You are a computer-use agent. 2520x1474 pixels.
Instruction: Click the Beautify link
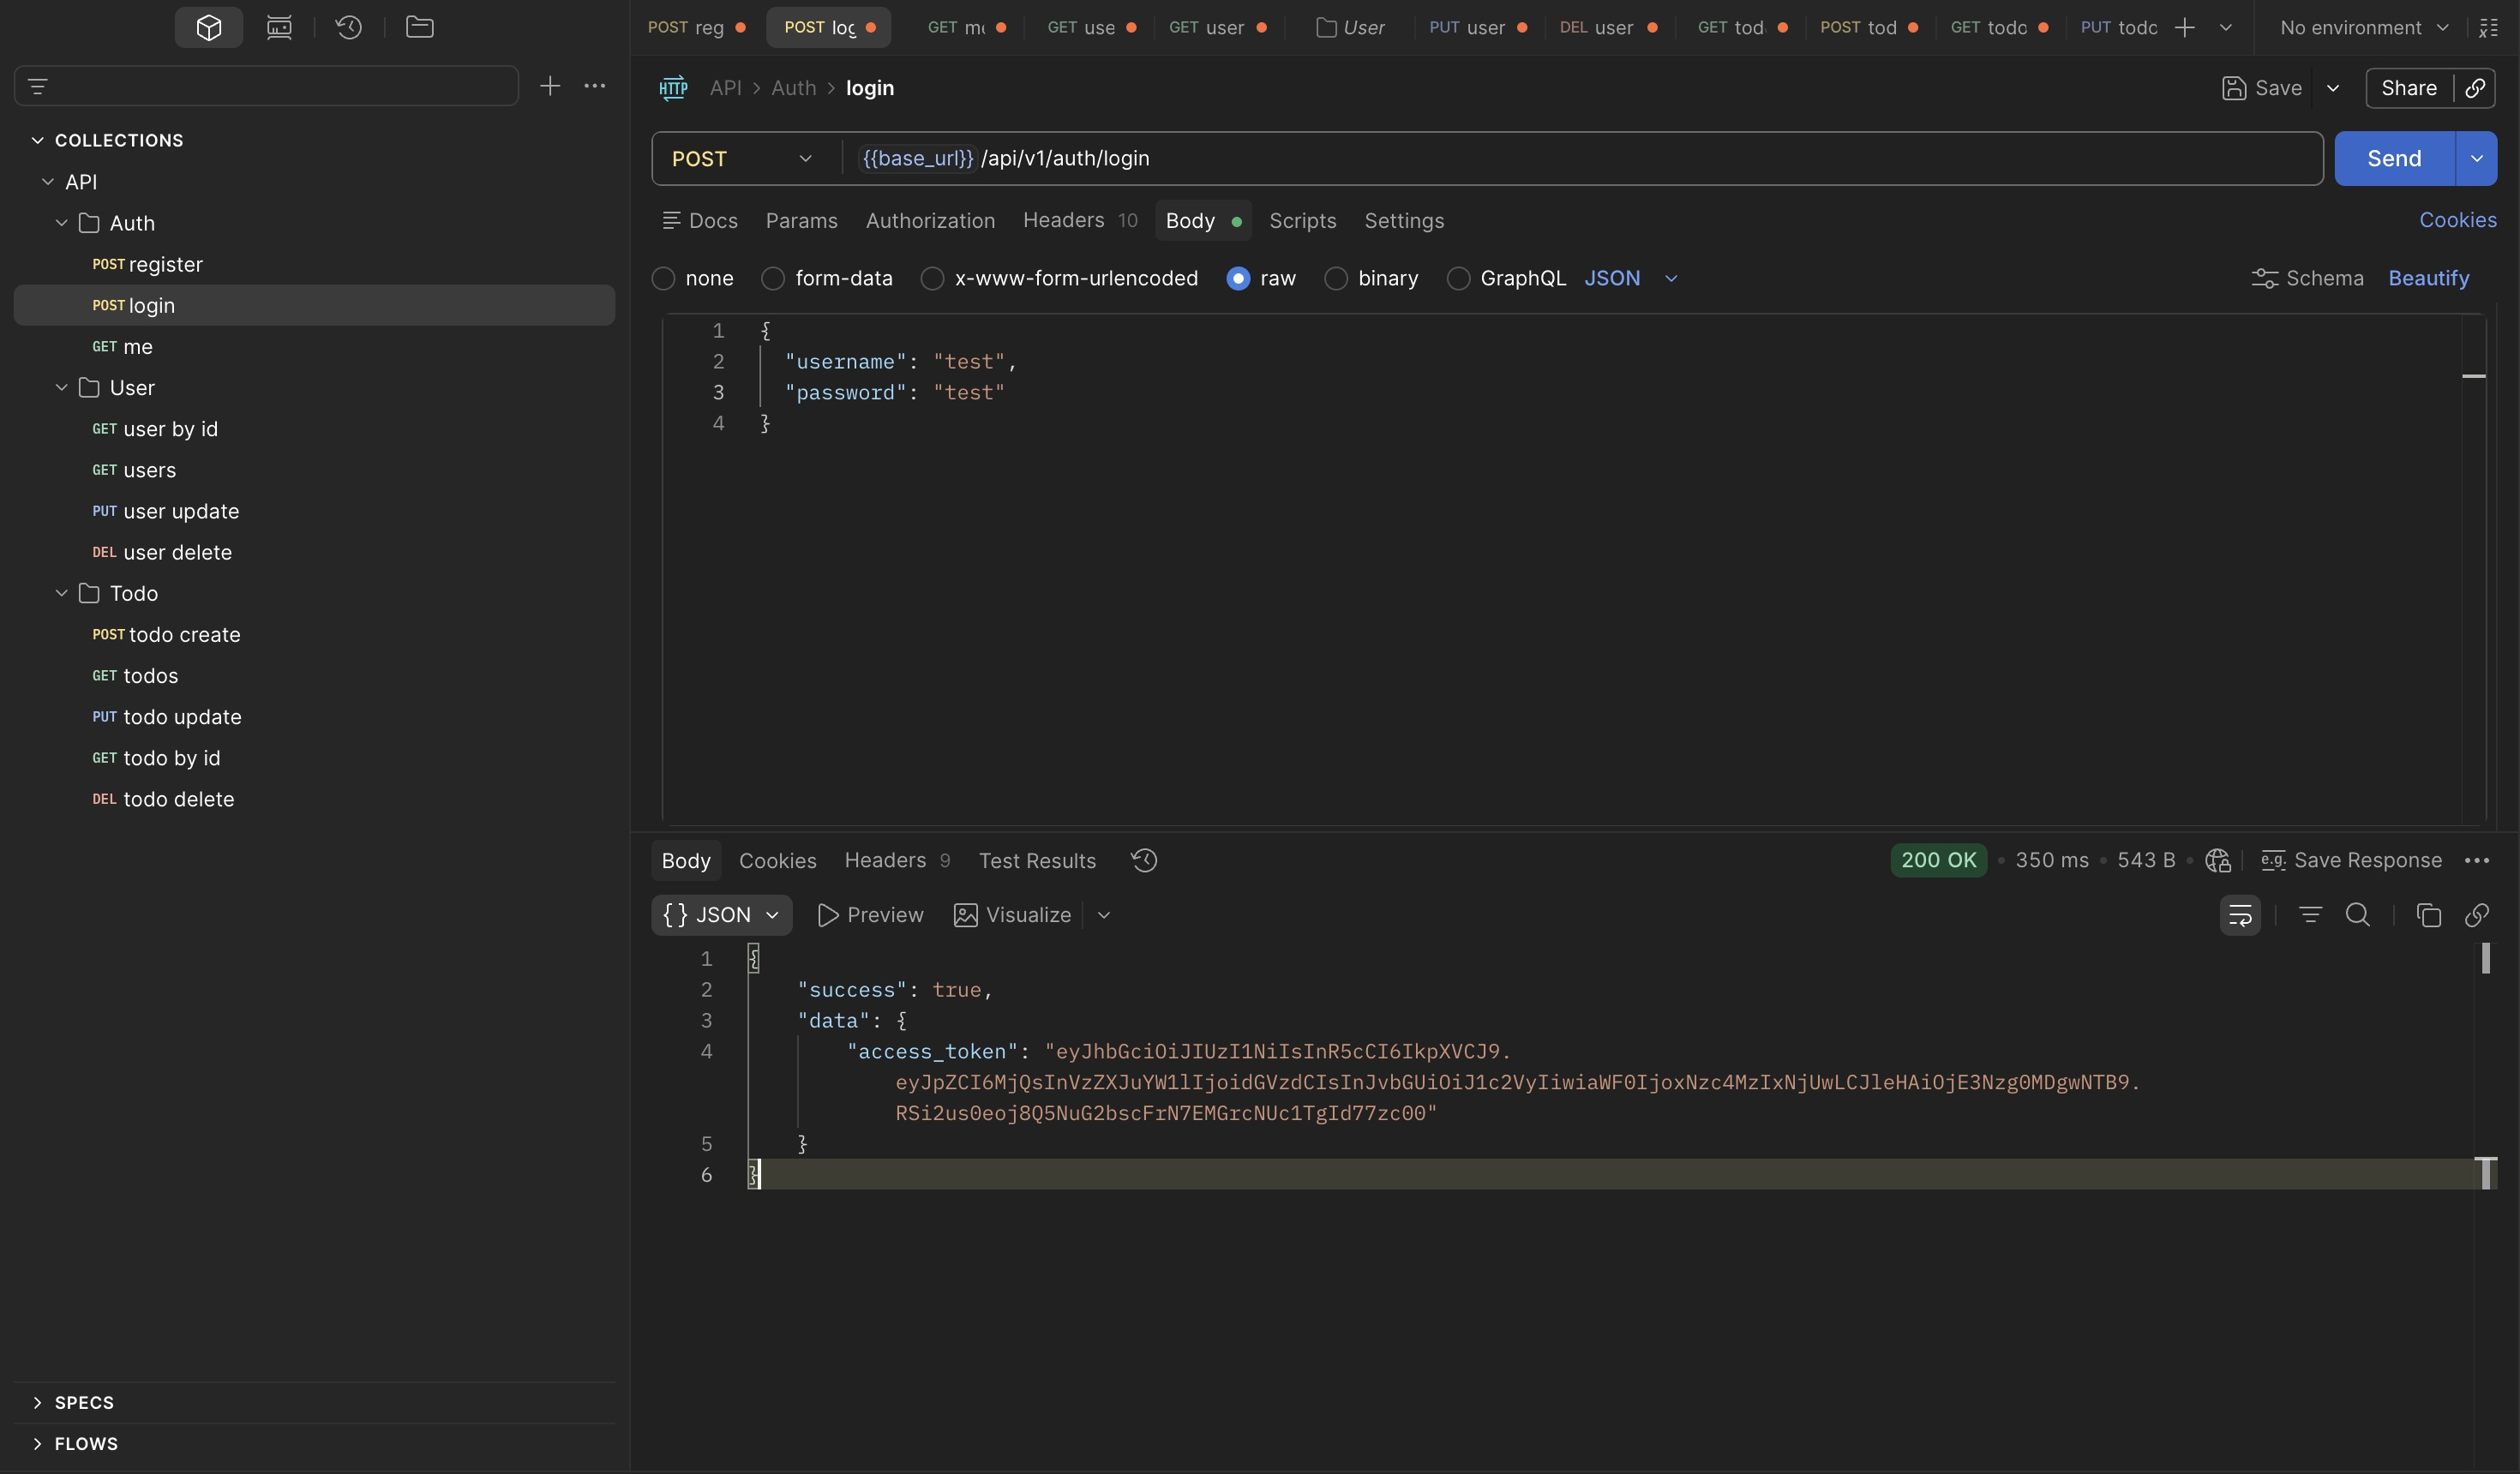(2428, 278)
